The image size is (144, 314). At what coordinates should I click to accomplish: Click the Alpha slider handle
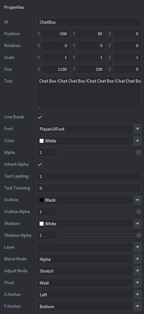pyautogui.click(x=138, y=152)
